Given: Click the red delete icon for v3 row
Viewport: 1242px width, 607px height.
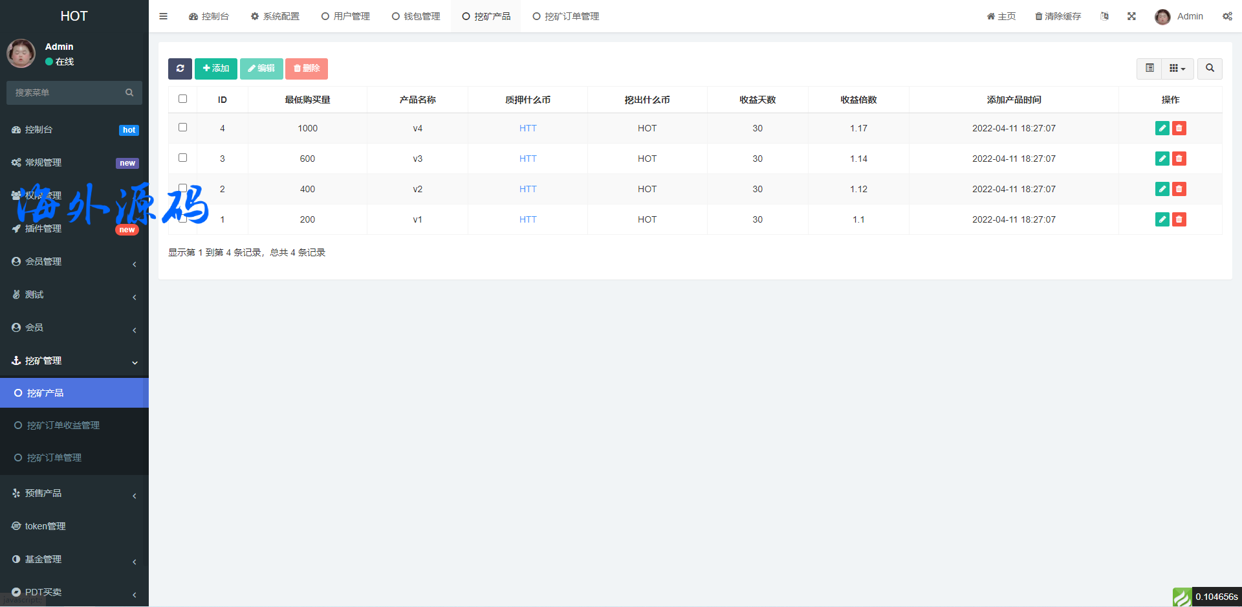Looking at the screenshot, I should click(x=1179, y=159).
